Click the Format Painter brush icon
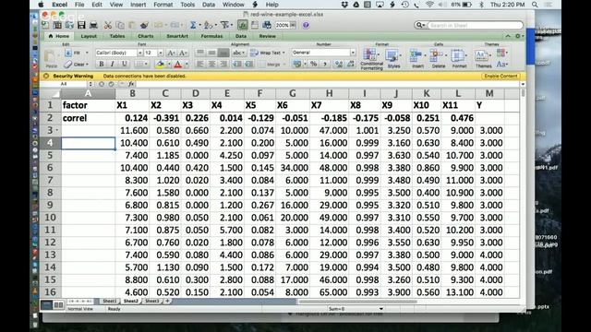This screenshot has height=332, width=591. (x=144, y=25)
